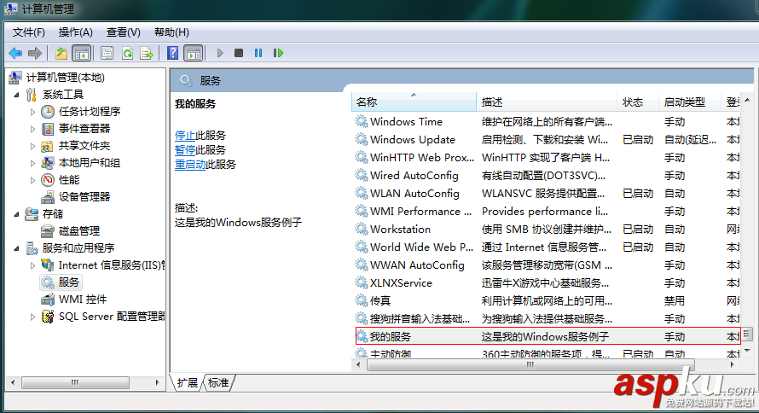Expand the 事件查看器 node arrow

(x=33, y=129)
